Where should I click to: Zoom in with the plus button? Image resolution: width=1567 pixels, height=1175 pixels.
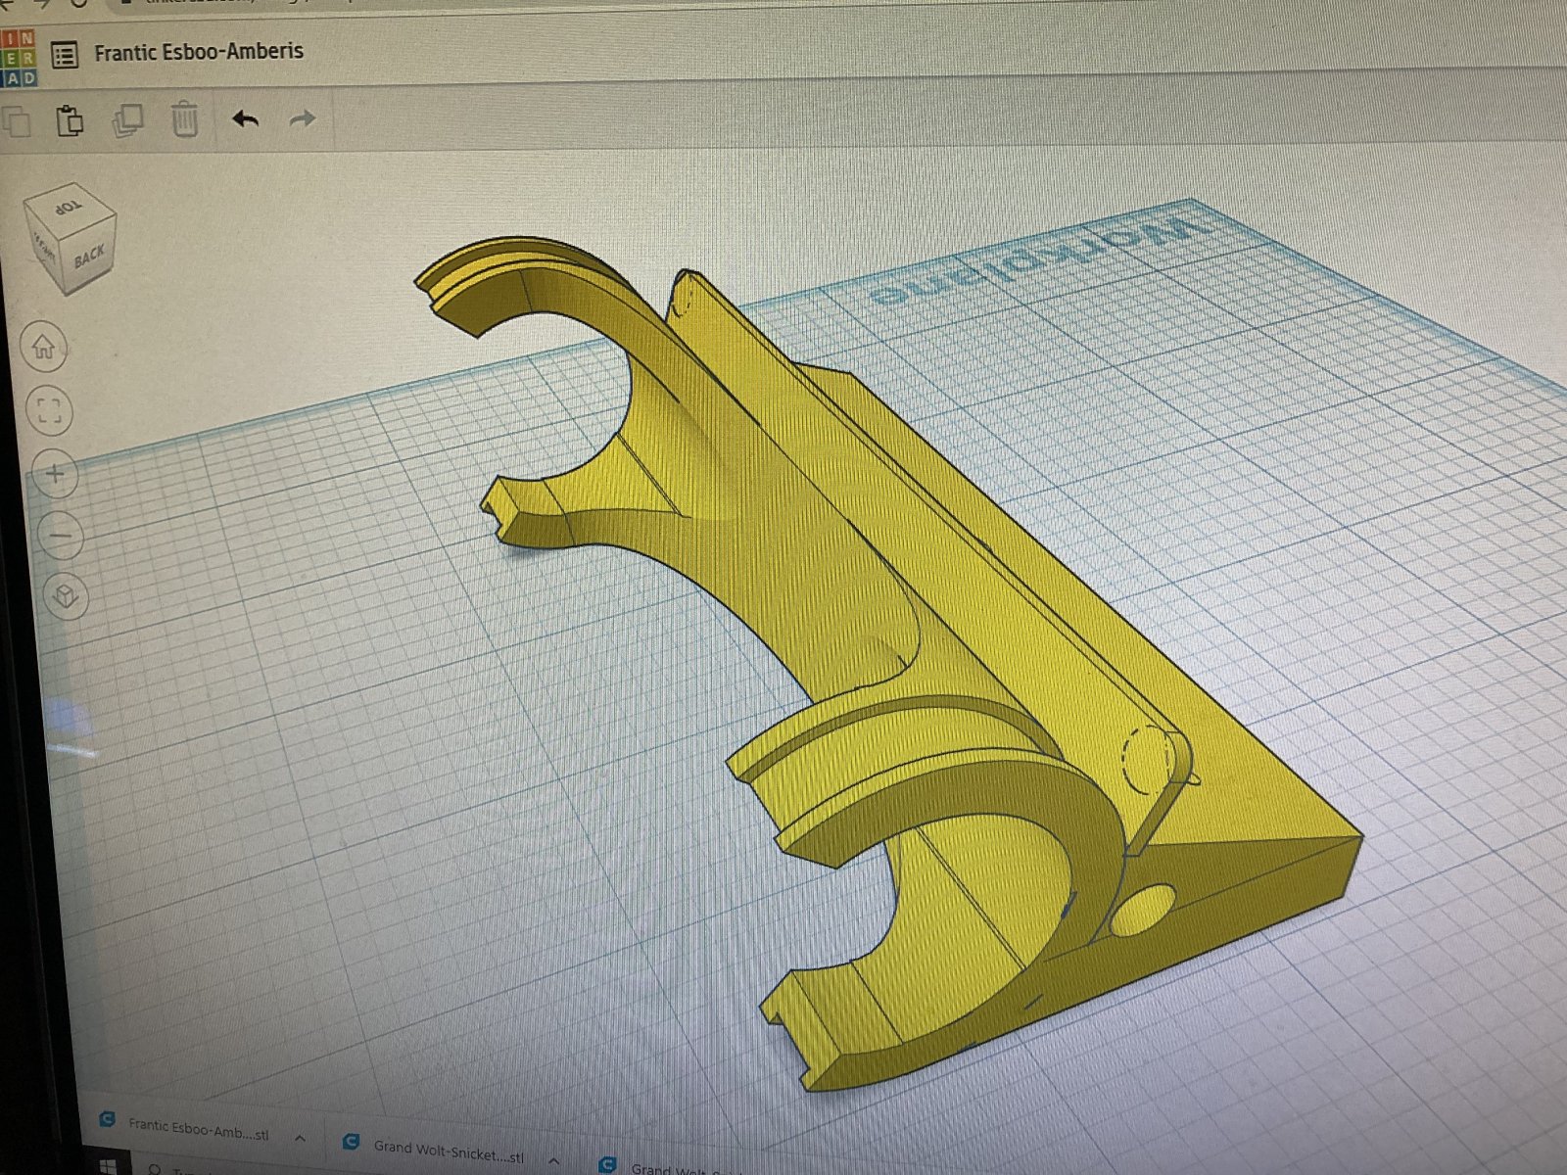point(55,474)
